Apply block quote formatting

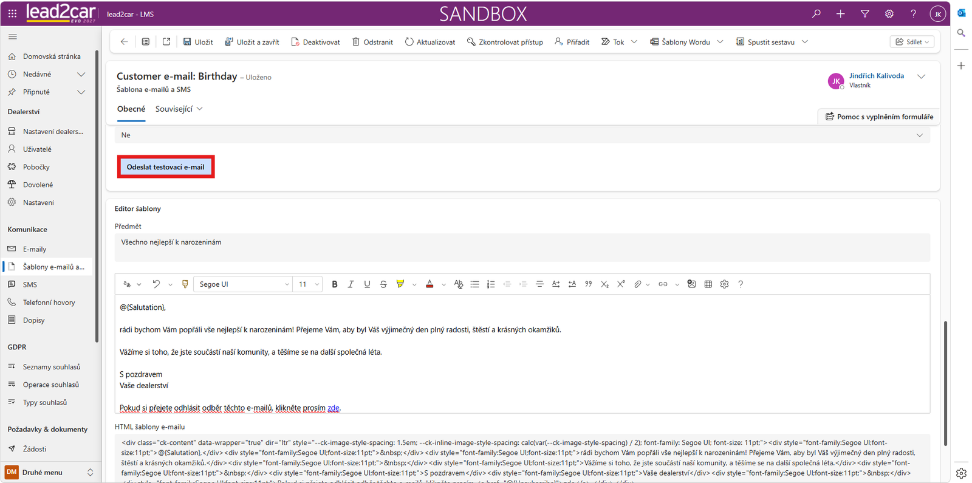588,284
